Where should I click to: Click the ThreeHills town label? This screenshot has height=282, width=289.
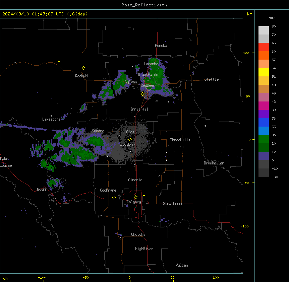tap(180, 140)
